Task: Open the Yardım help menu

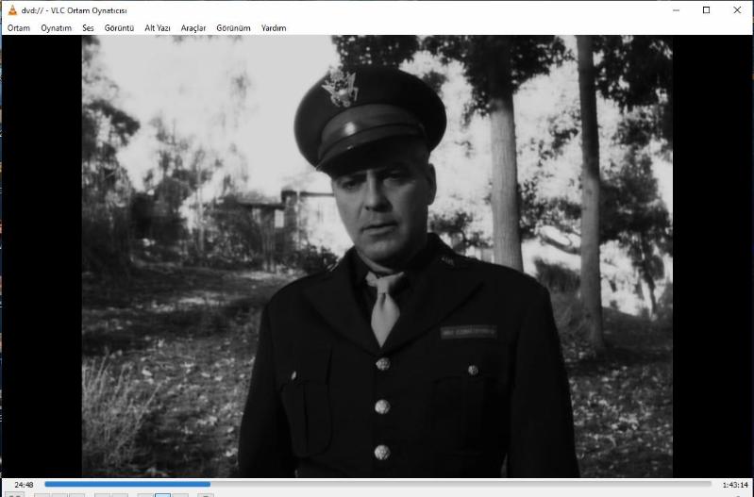Action: coord(274,28)
